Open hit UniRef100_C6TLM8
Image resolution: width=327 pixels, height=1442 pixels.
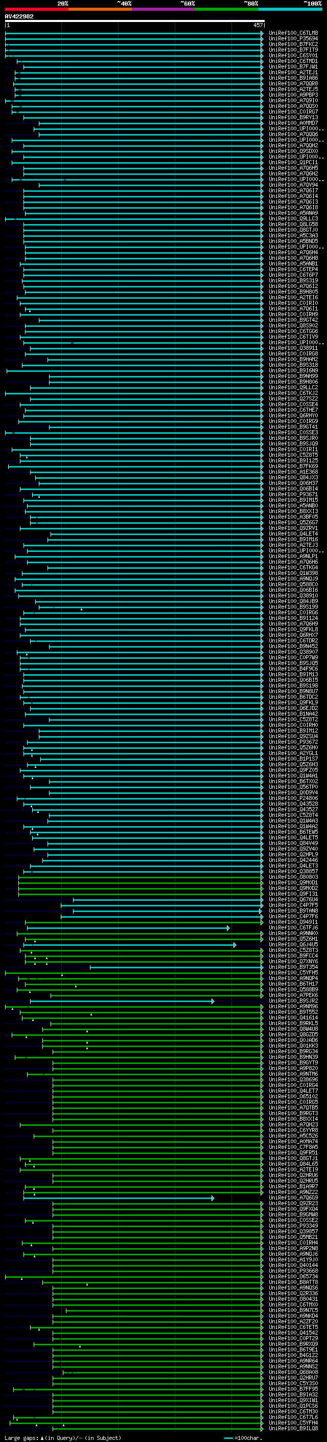coord(293,33)
